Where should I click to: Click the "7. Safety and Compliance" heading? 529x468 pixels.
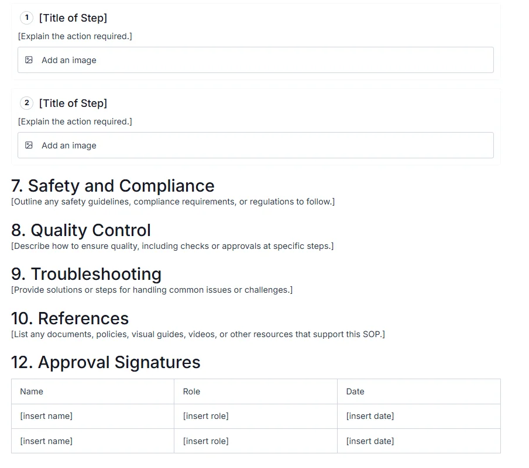(113, 186)
